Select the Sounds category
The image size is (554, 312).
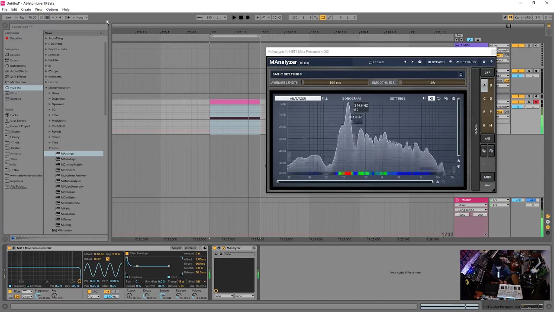coord(15,55)
